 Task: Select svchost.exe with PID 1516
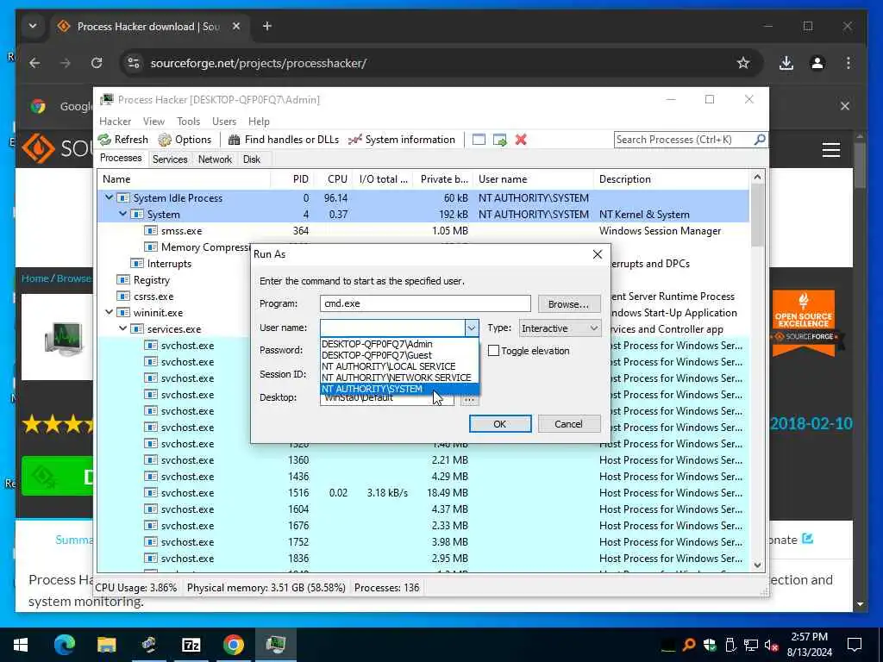423,492
